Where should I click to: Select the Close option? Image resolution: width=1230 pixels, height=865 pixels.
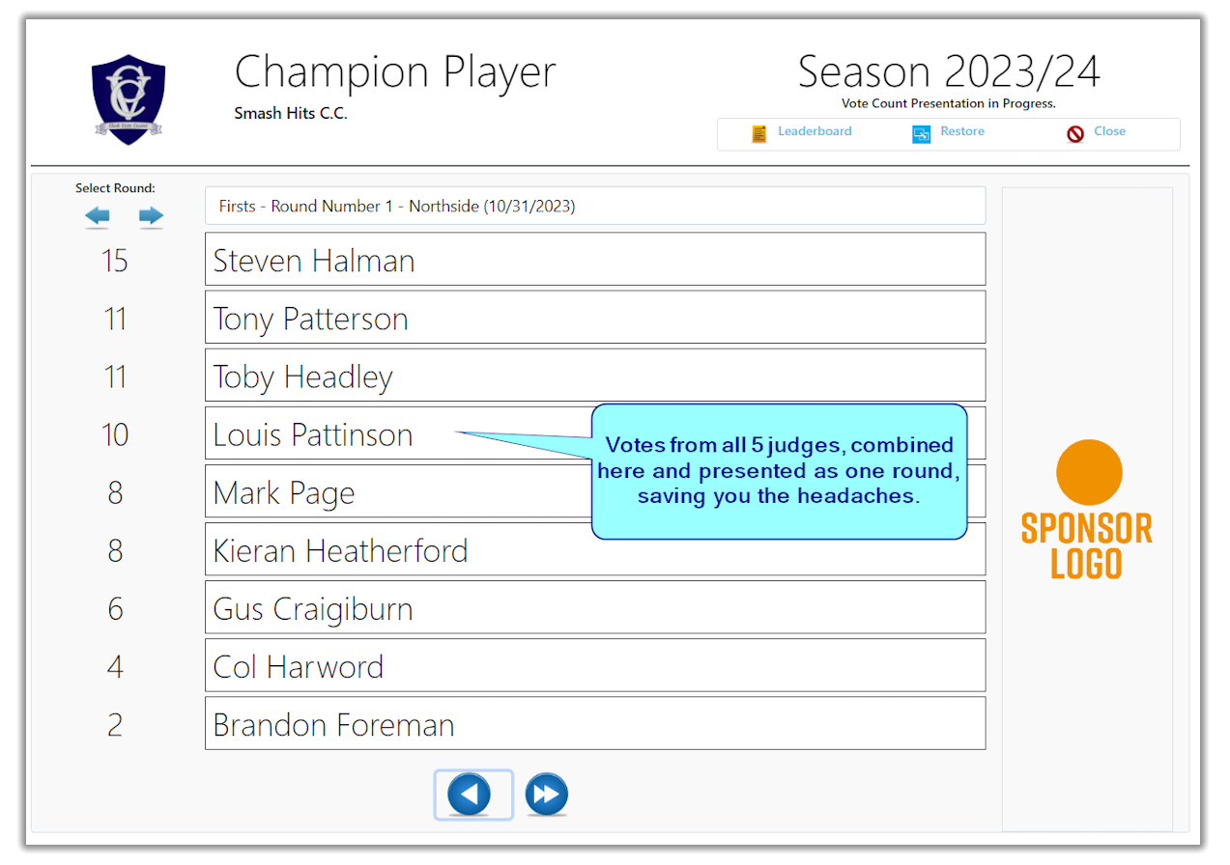point(1109,132)
